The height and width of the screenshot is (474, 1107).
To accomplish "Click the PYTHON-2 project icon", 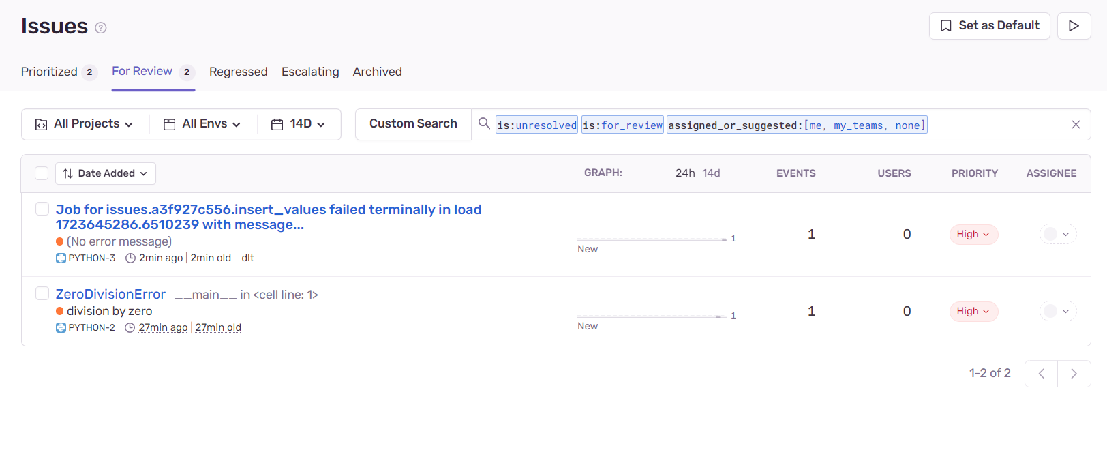I will (61, 328).
